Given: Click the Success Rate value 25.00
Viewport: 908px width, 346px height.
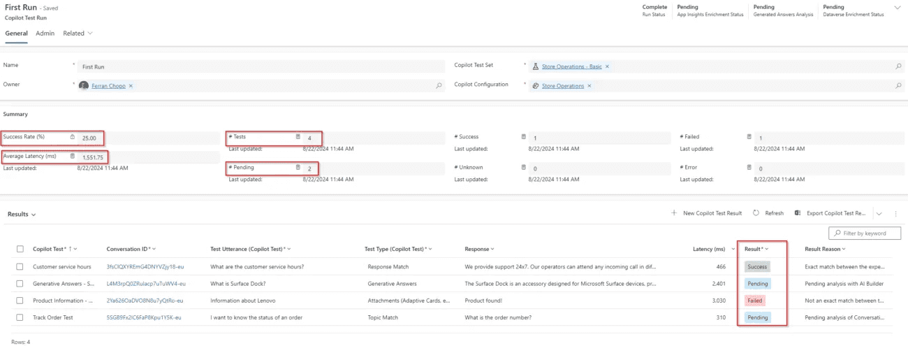Looking at the screenshot, I should (x=89, y=138).
